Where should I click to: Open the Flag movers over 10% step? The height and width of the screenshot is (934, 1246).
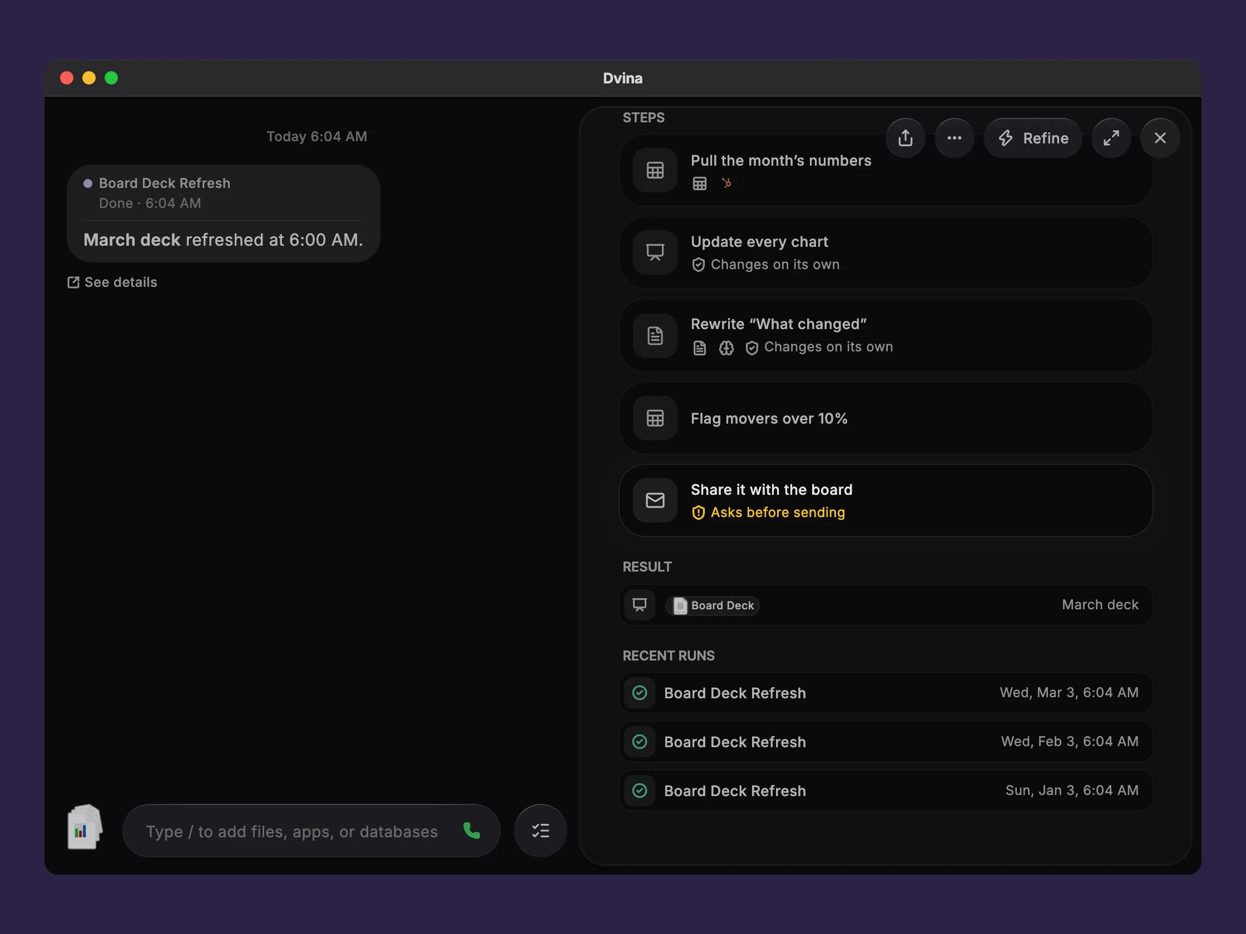pos(886,418)
